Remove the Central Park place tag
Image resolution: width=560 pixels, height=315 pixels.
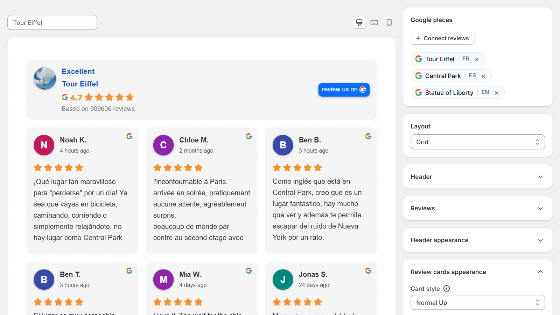tap(483, 76)
